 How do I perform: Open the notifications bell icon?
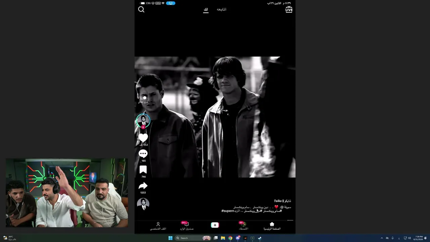(426, 238)
